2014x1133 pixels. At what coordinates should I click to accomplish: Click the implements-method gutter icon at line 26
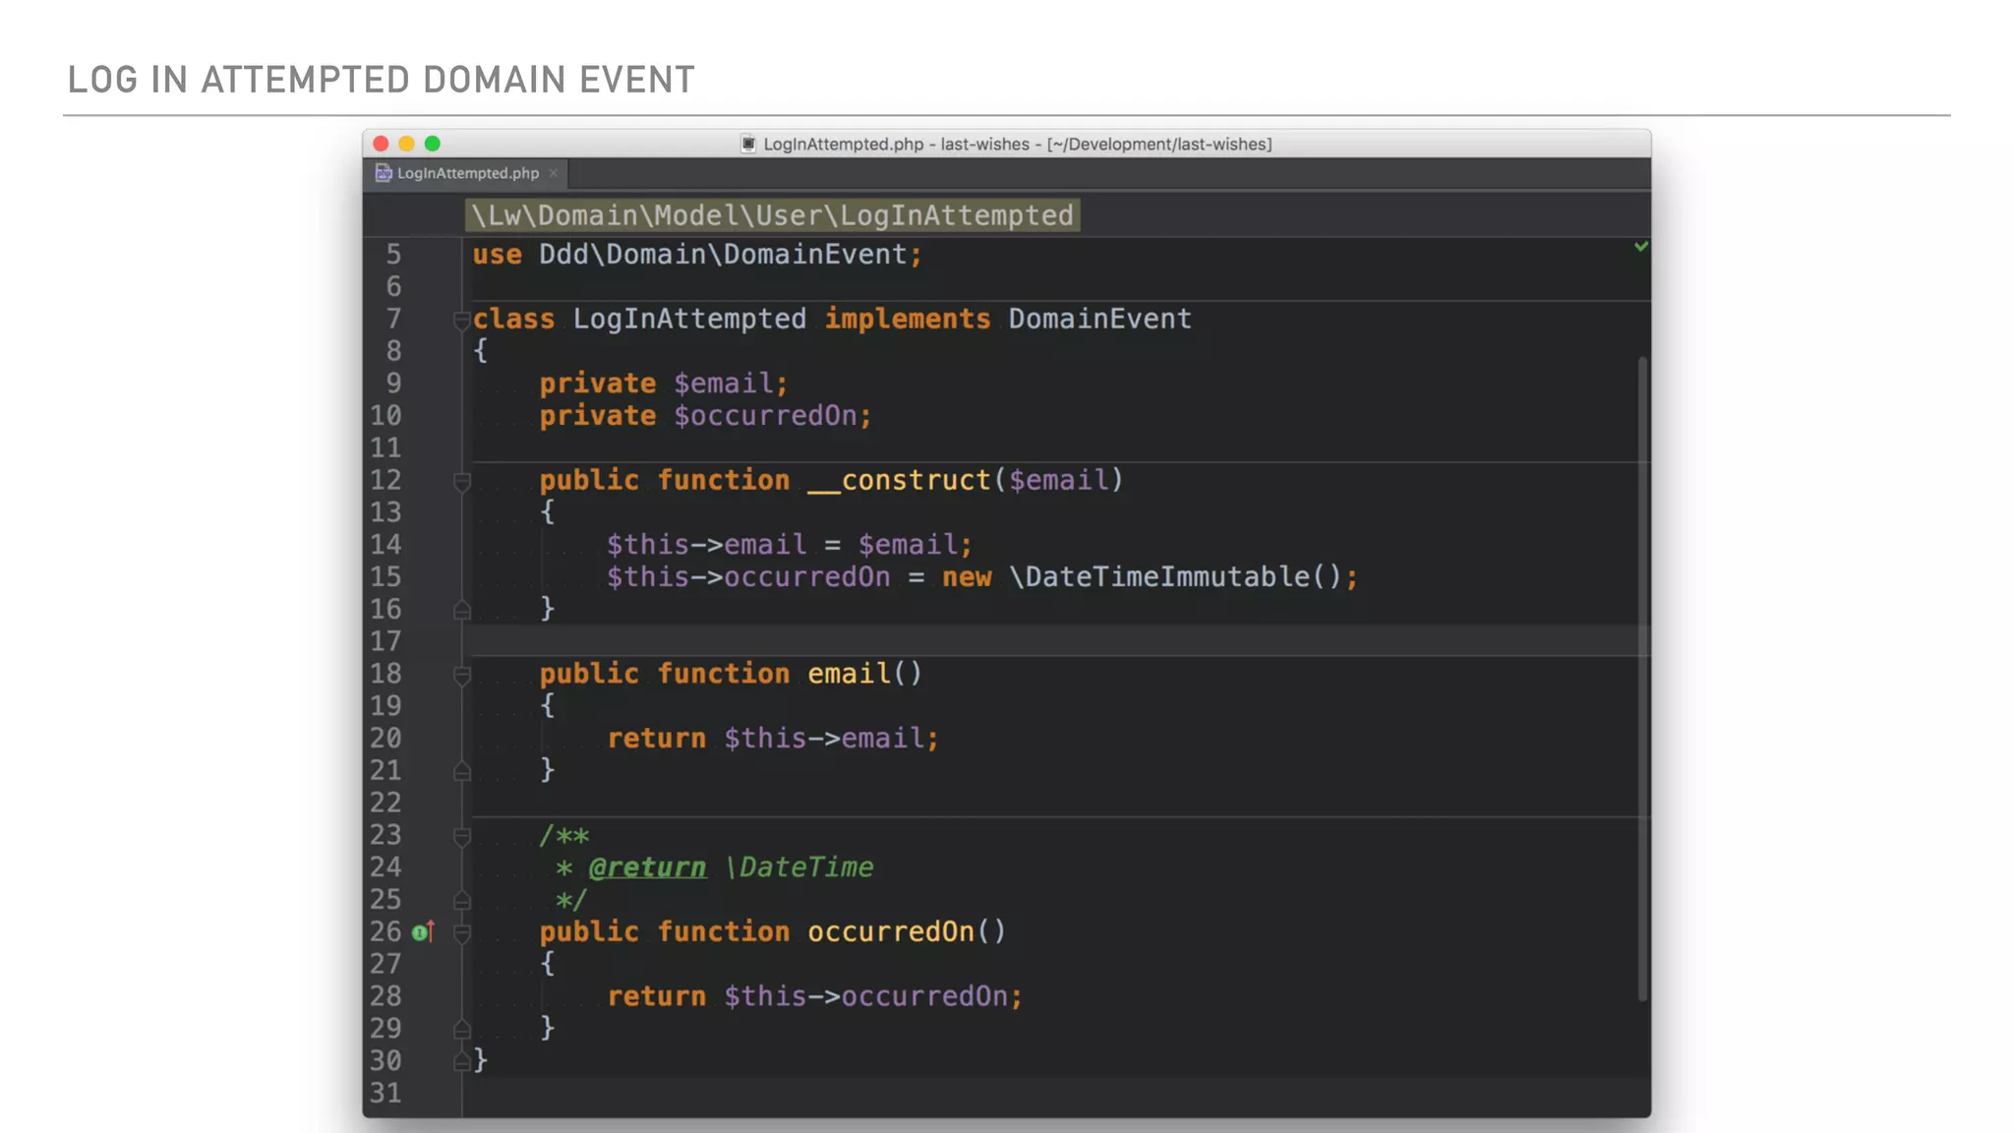423,931
